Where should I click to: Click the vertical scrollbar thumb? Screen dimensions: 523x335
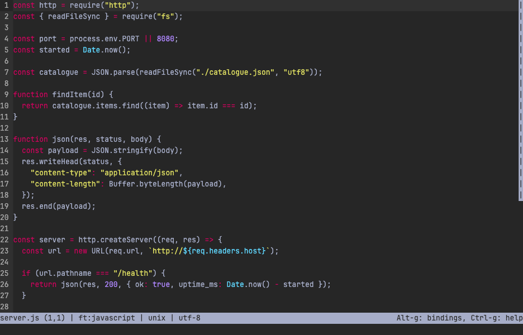pyautogui.click(x=521, y=100)
